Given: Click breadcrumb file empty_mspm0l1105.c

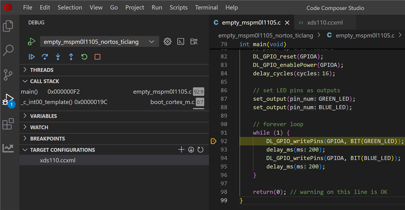Looking at the screenshot, I should (x=365, y=35).
